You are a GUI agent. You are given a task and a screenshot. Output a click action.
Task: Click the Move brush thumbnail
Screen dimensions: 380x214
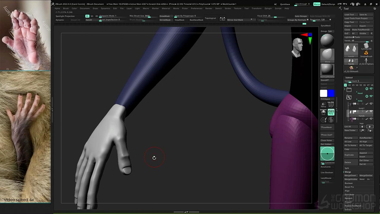tap(327, 55)
